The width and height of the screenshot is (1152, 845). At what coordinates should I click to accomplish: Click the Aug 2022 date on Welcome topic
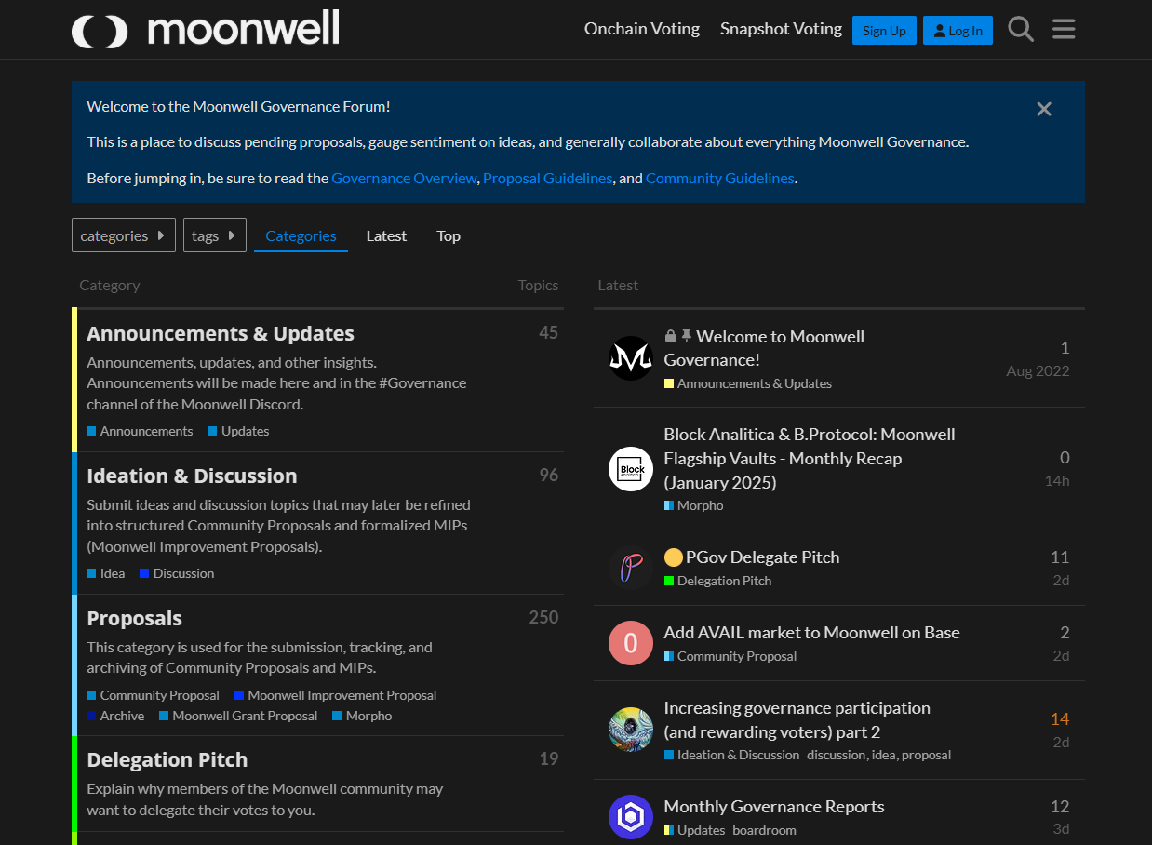(x=1038, y=370)
